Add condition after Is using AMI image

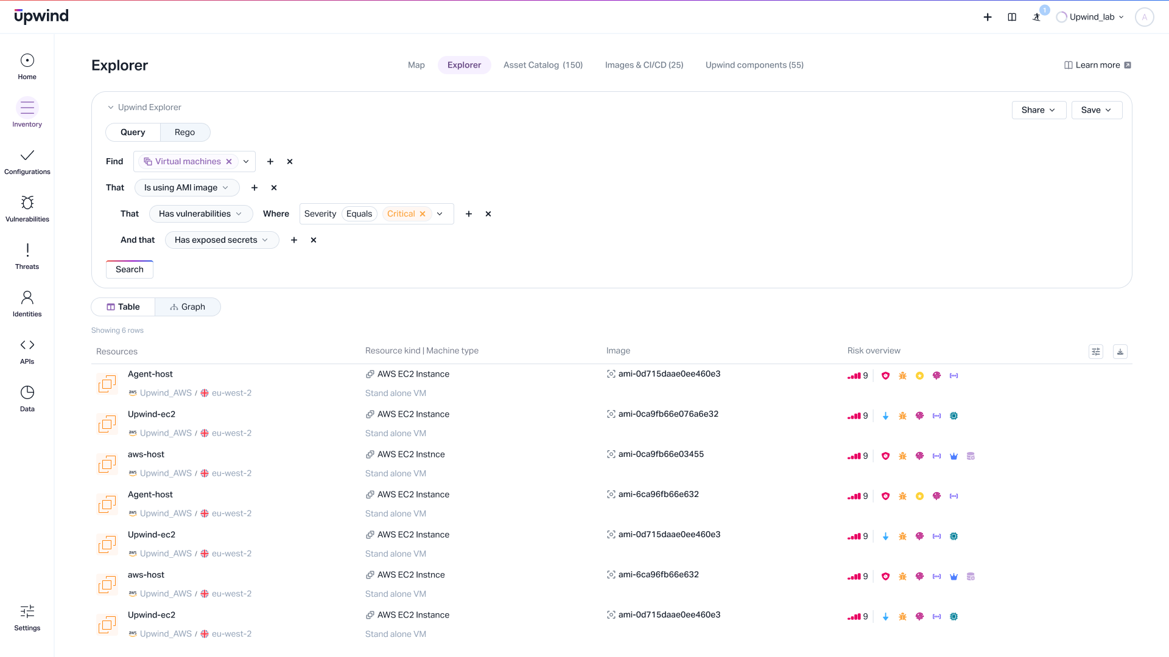tap(255, 188)
